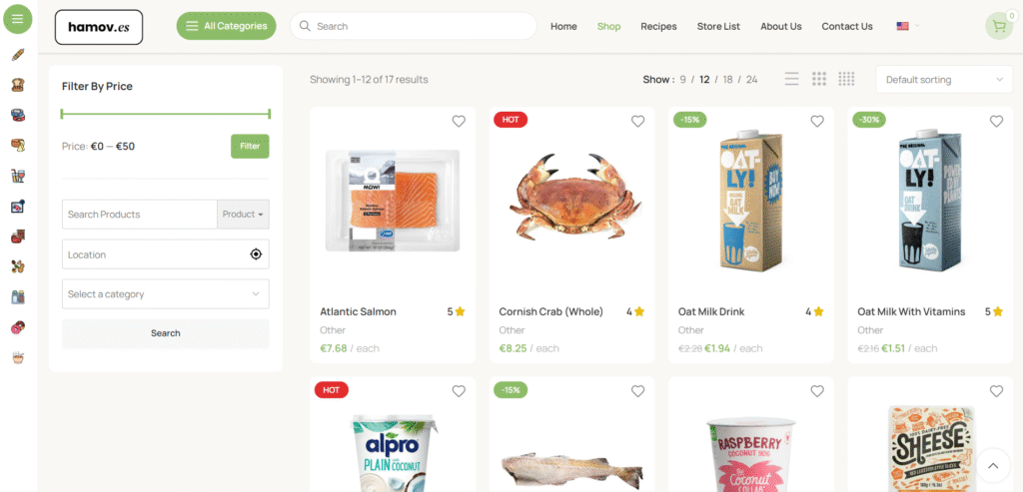Viewport: 1023px width, 492px height.
Task: Go to the Recipes menu item
Action: (x=658, y=26)
